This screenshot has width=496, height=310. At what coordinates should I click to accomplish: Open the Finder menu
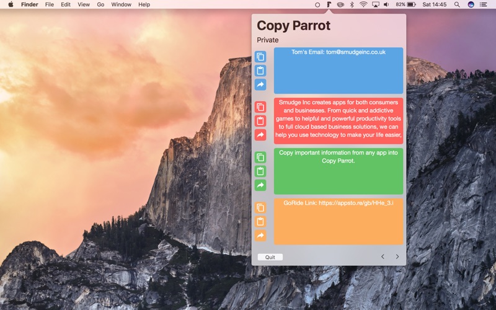coord(29,4)
